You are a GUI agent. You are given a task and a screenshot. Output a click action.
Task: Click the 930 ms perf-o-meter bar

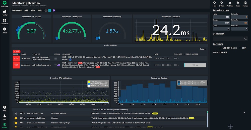click(195, 65)
